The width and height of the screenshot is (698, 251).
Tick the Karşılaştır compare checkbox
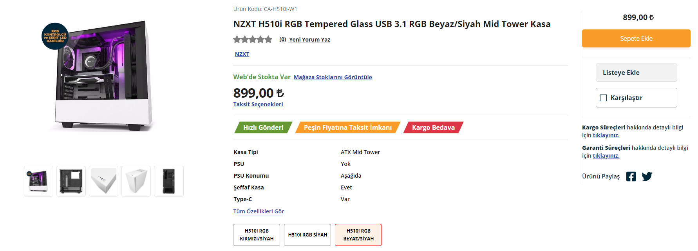click(x=604, y=98)
